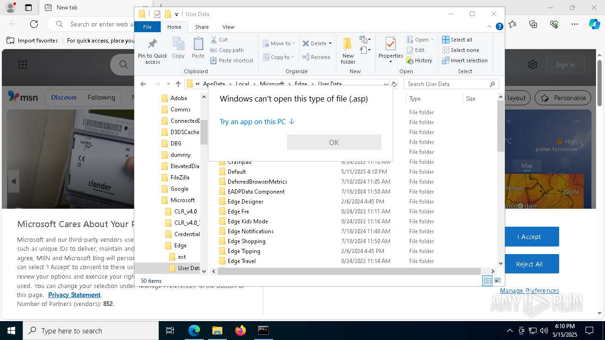
Task: Select Copy path in Clipboard group
Action: pos(227,50)
